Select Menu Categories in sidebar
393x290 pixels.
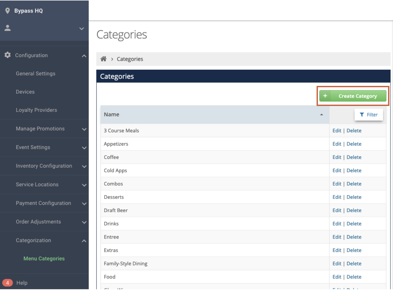44,259
